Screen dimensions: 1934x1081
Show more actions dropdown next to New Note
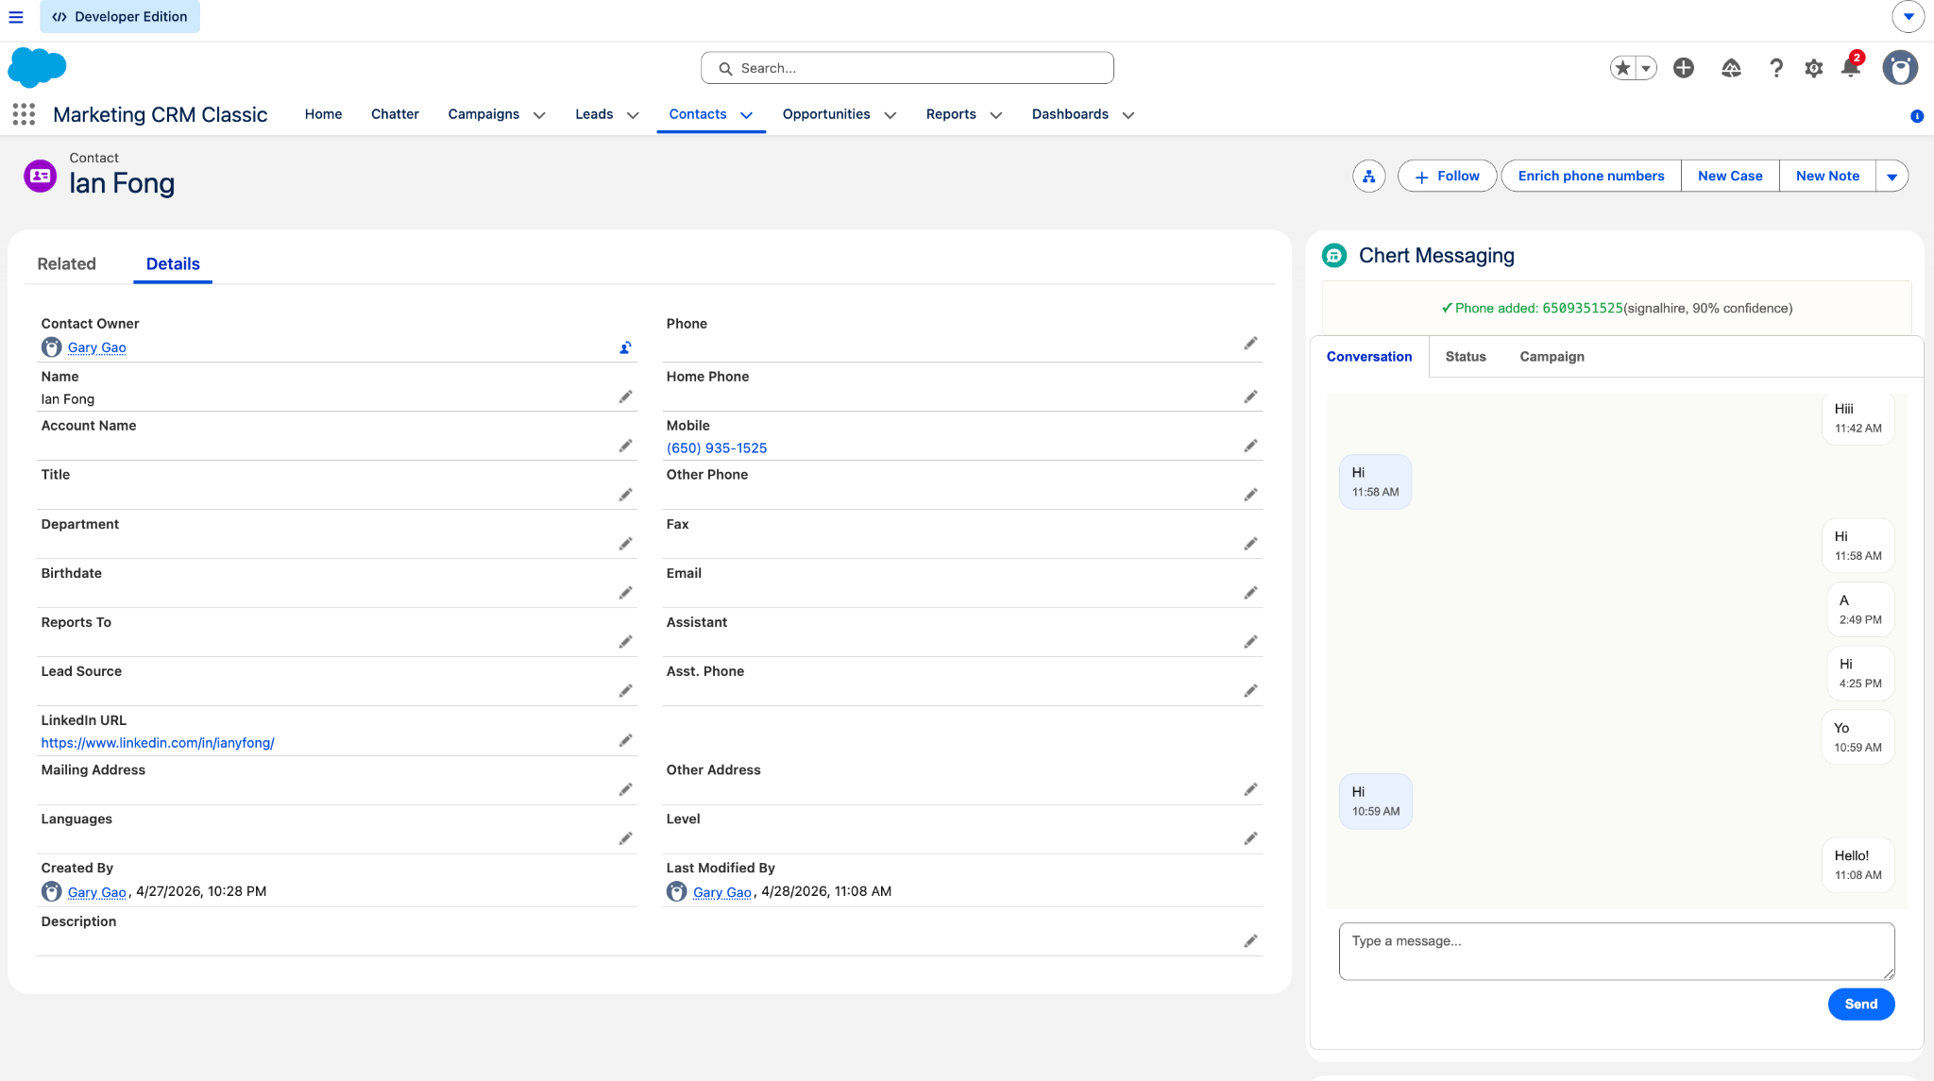[1892, 177]
